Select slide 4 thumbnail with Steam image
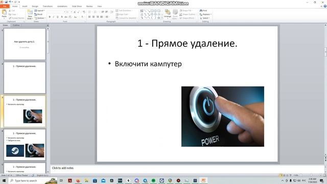This screenshot has width=327, height=184. tap(25, 145)
